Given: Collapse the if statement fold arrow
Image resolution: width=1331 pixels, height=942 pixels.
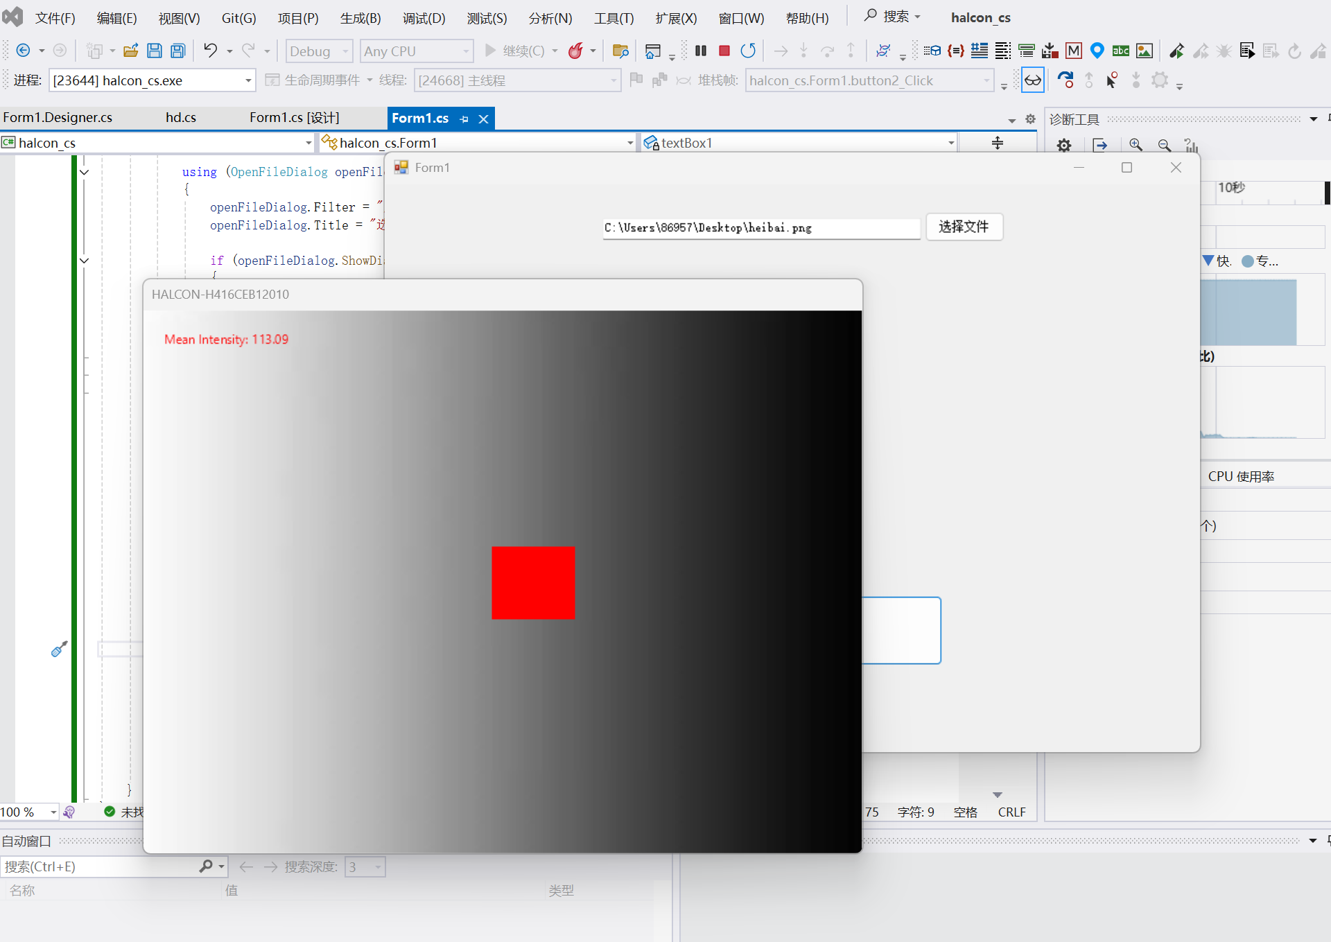Looking at the screenshot, I should 84,261.
